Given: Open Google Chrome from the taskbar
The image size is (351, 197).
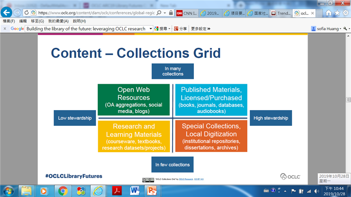Looking at the screenshot, I should coord(63,190).
